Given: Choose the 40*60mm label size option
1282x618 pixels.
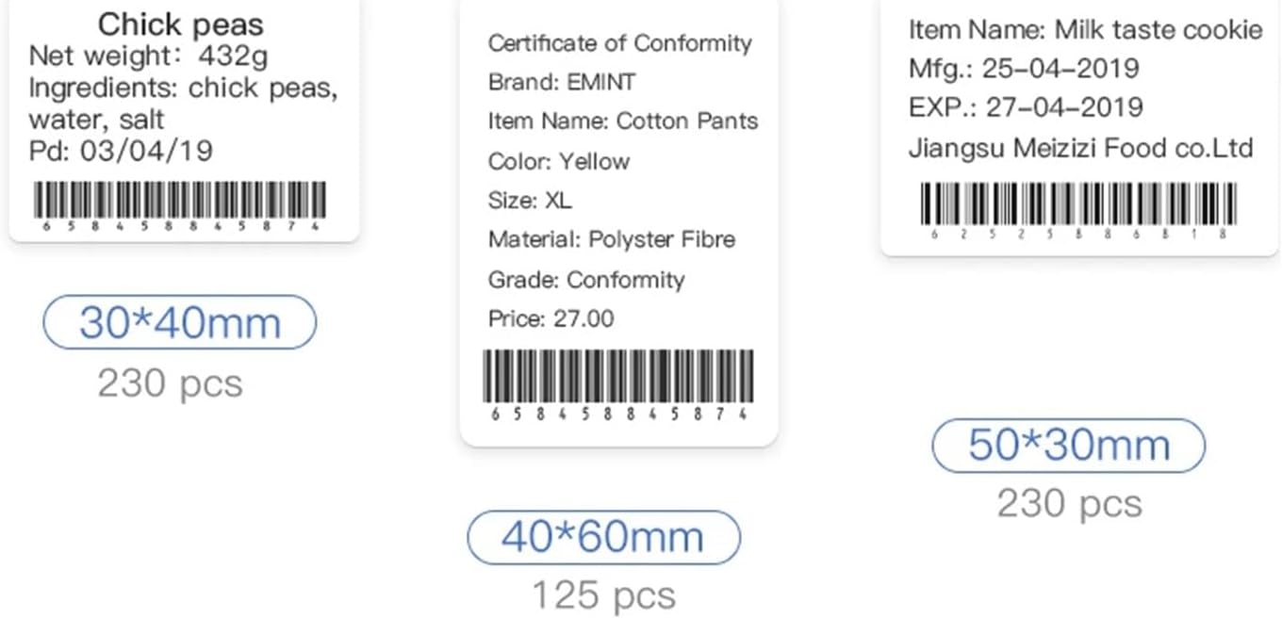Looking at the screenshot, I should click(603, 538).
